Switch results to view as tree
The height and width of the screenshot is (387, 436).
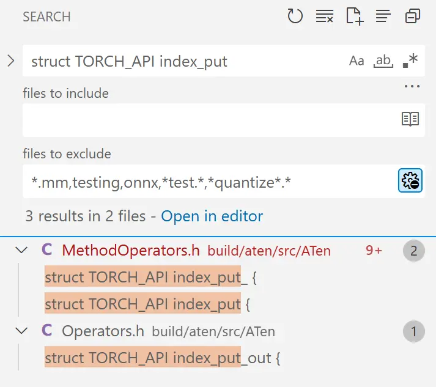click(x=383, y=17)
